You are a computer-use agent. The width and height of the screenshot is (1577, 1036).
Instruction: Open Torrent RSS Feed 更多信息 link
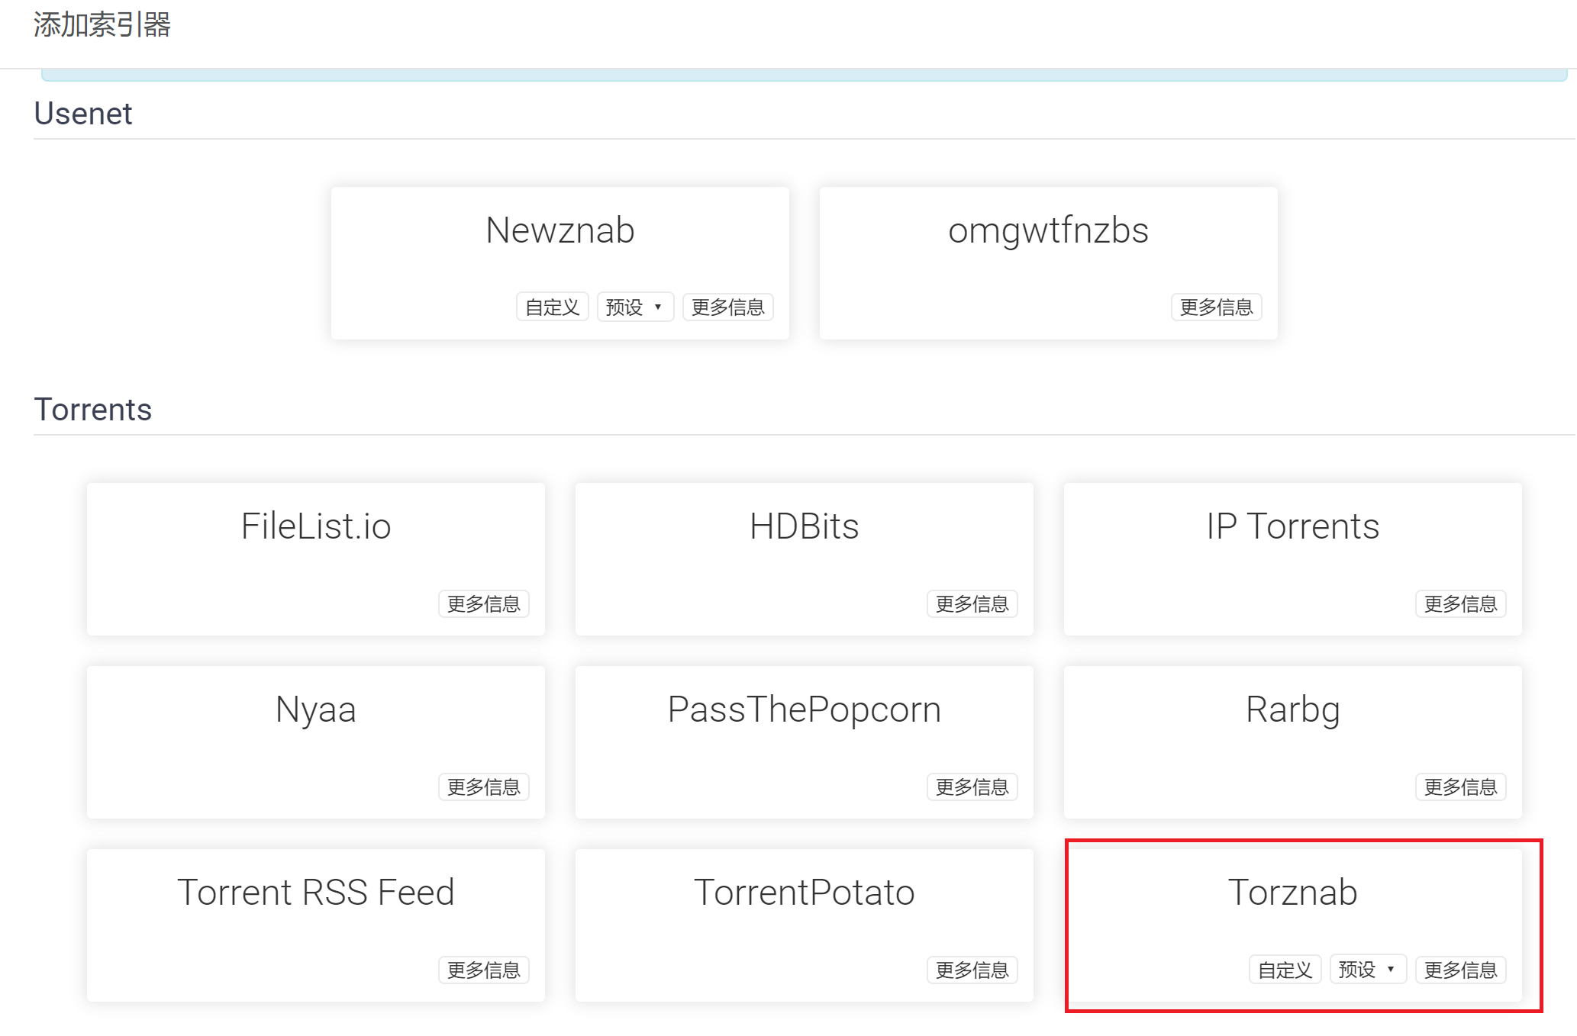484,970
